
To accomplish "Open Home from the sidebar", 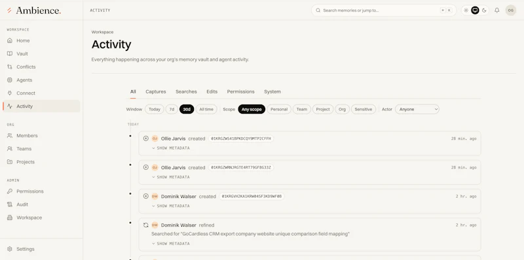I will [41, 41].
